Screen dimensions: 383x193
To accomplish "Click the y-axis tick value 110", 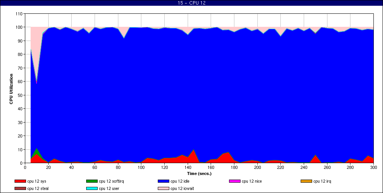I will (19, 14).
